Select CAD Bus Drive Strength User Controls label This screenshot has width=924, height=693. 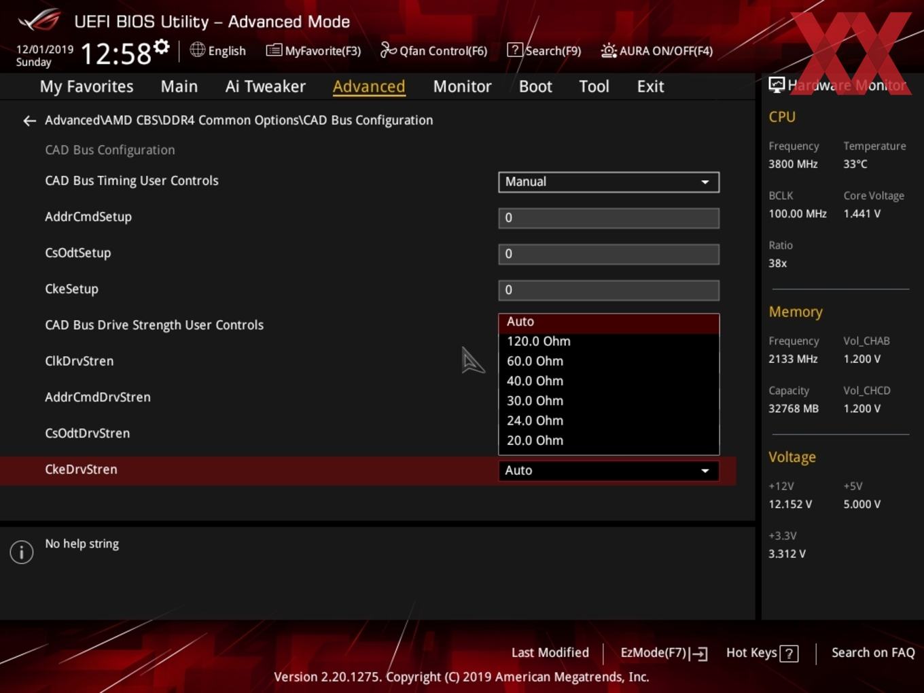154,325
